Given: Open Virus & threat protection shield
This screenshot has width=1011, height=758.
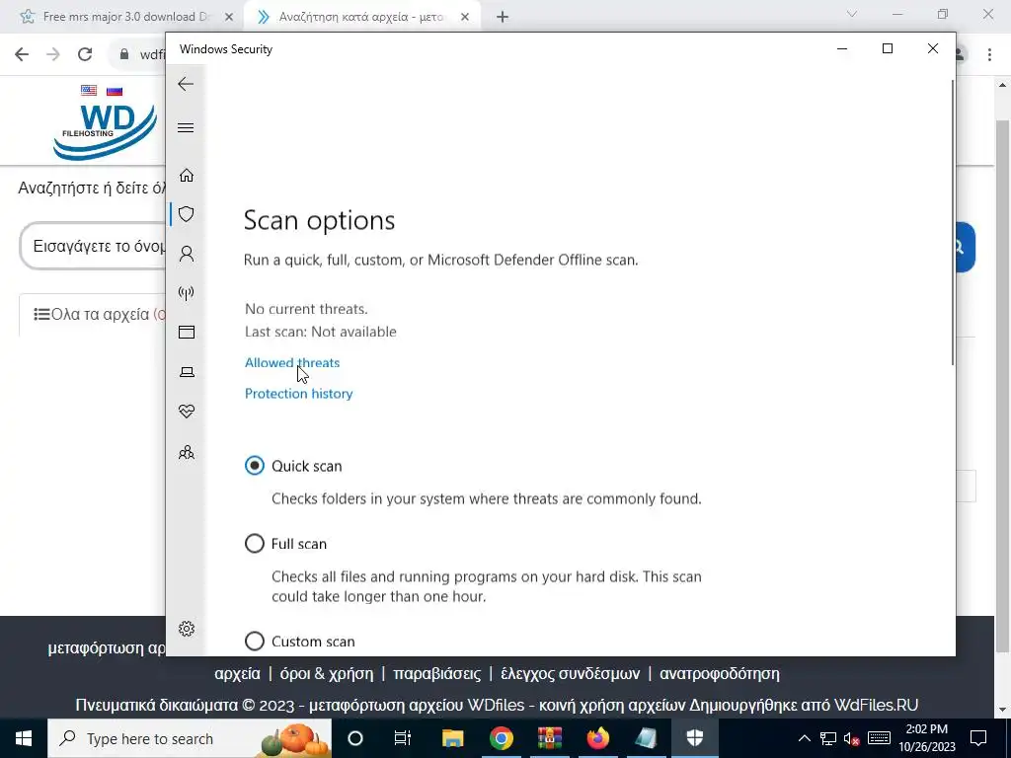Looking at the screenshot, I should pos(187,214).
